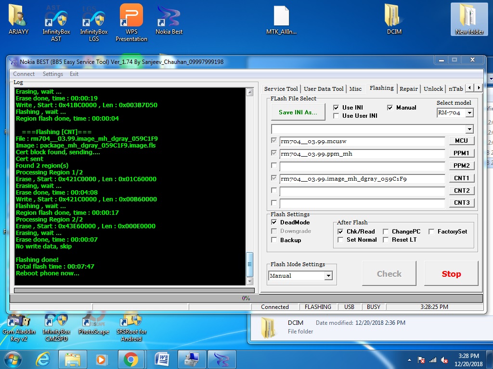
Task: Launch Google Chrome from the taskbar
Action: click(131, 359)
